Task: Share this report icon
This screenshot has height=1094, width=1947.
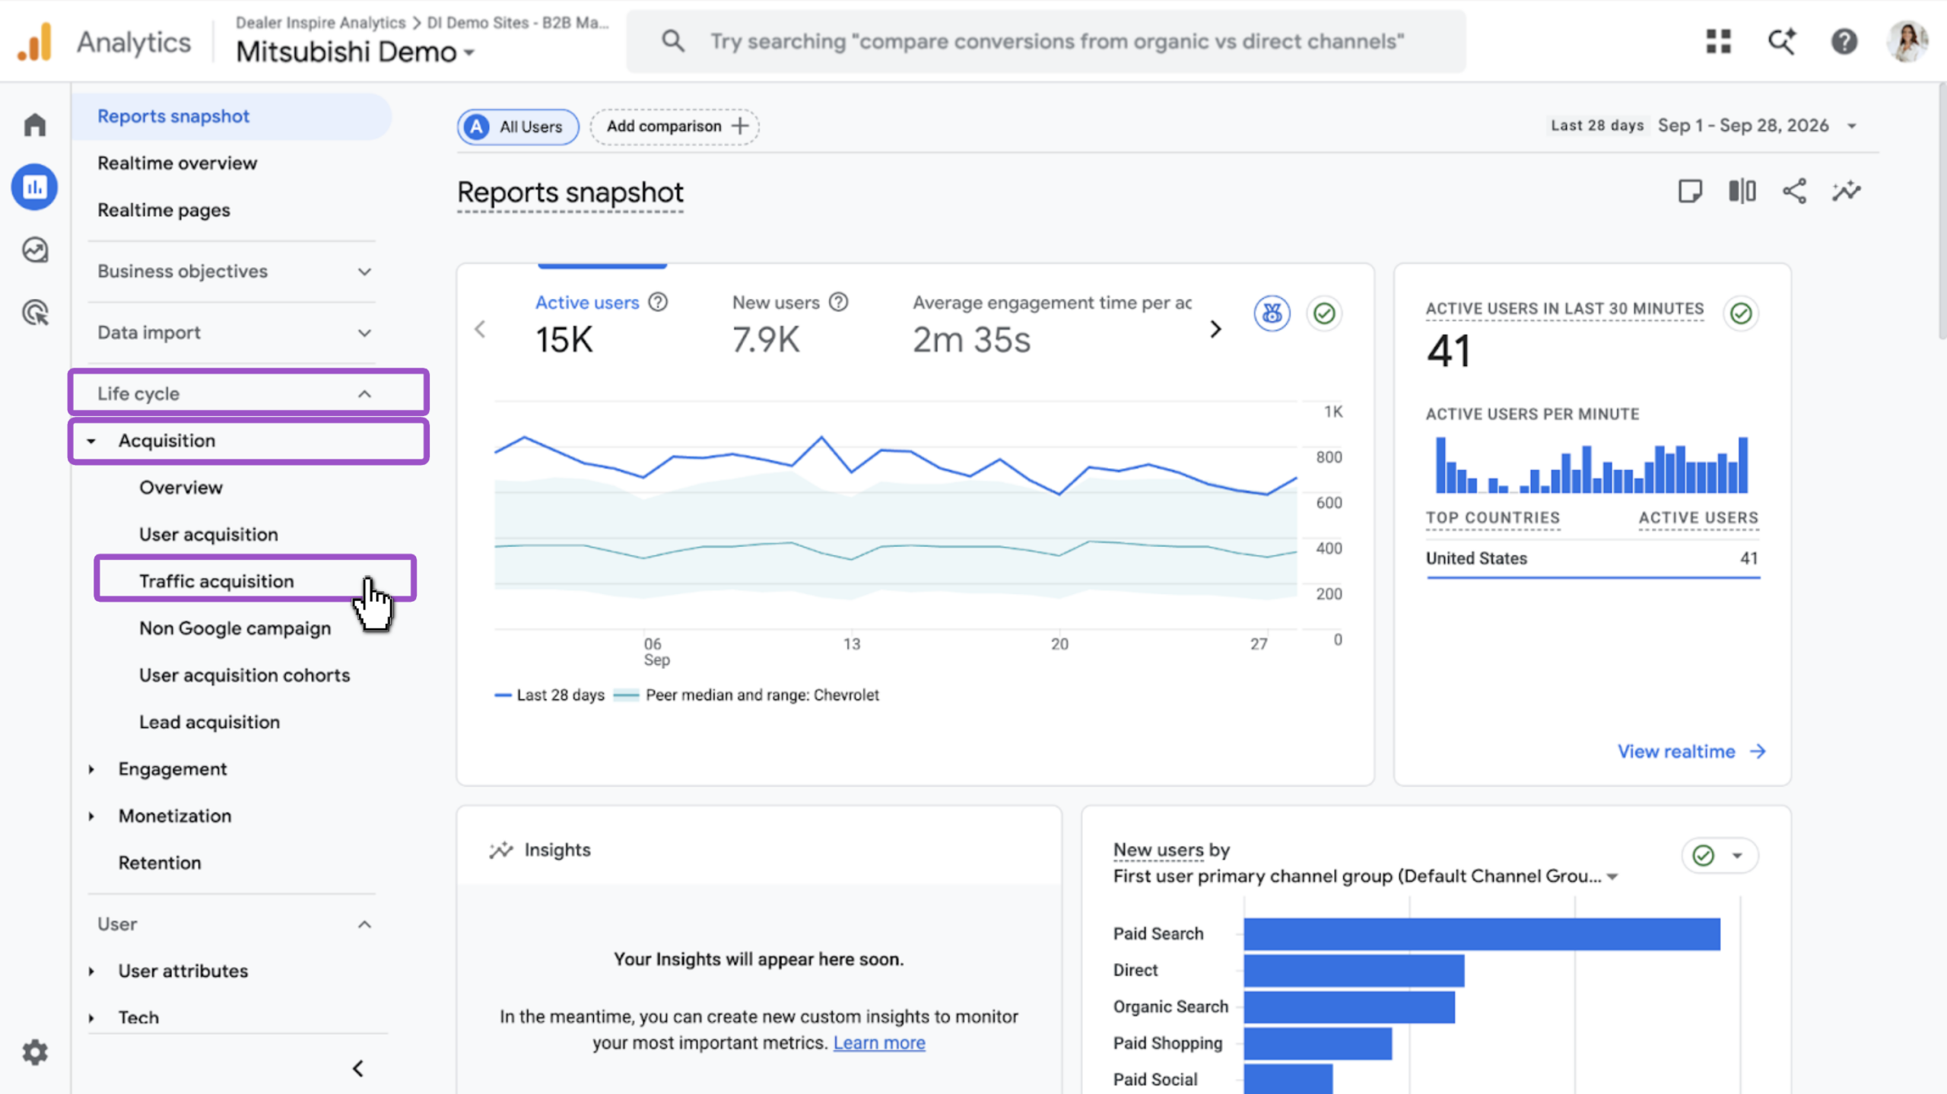Action: pyautogui.click(x=1794, y=191)
